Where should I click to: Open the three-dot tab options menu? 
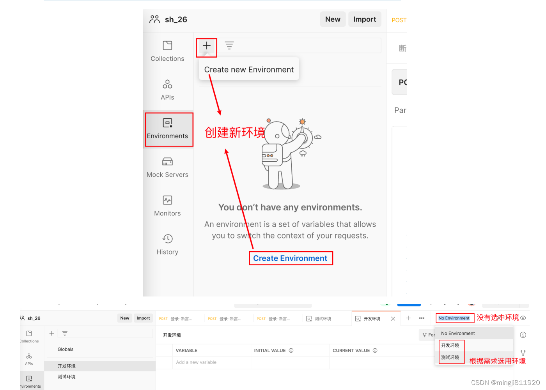point(422,318)
